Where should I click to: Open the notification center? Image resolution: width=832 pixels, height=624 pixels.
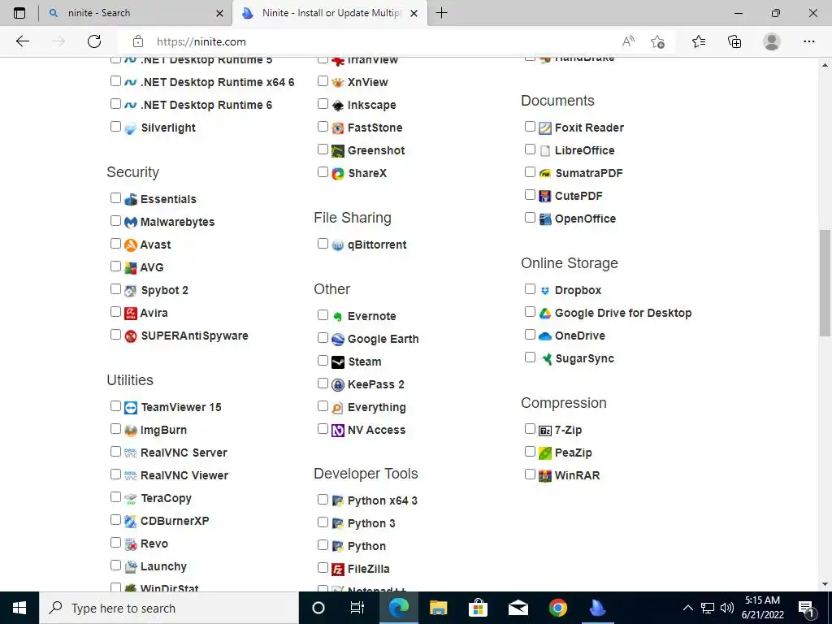click(807, 608)
